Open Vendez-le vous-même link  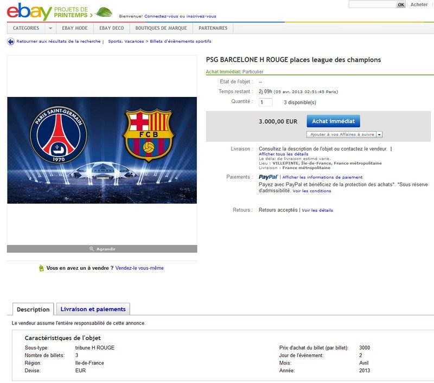(139, 268)
